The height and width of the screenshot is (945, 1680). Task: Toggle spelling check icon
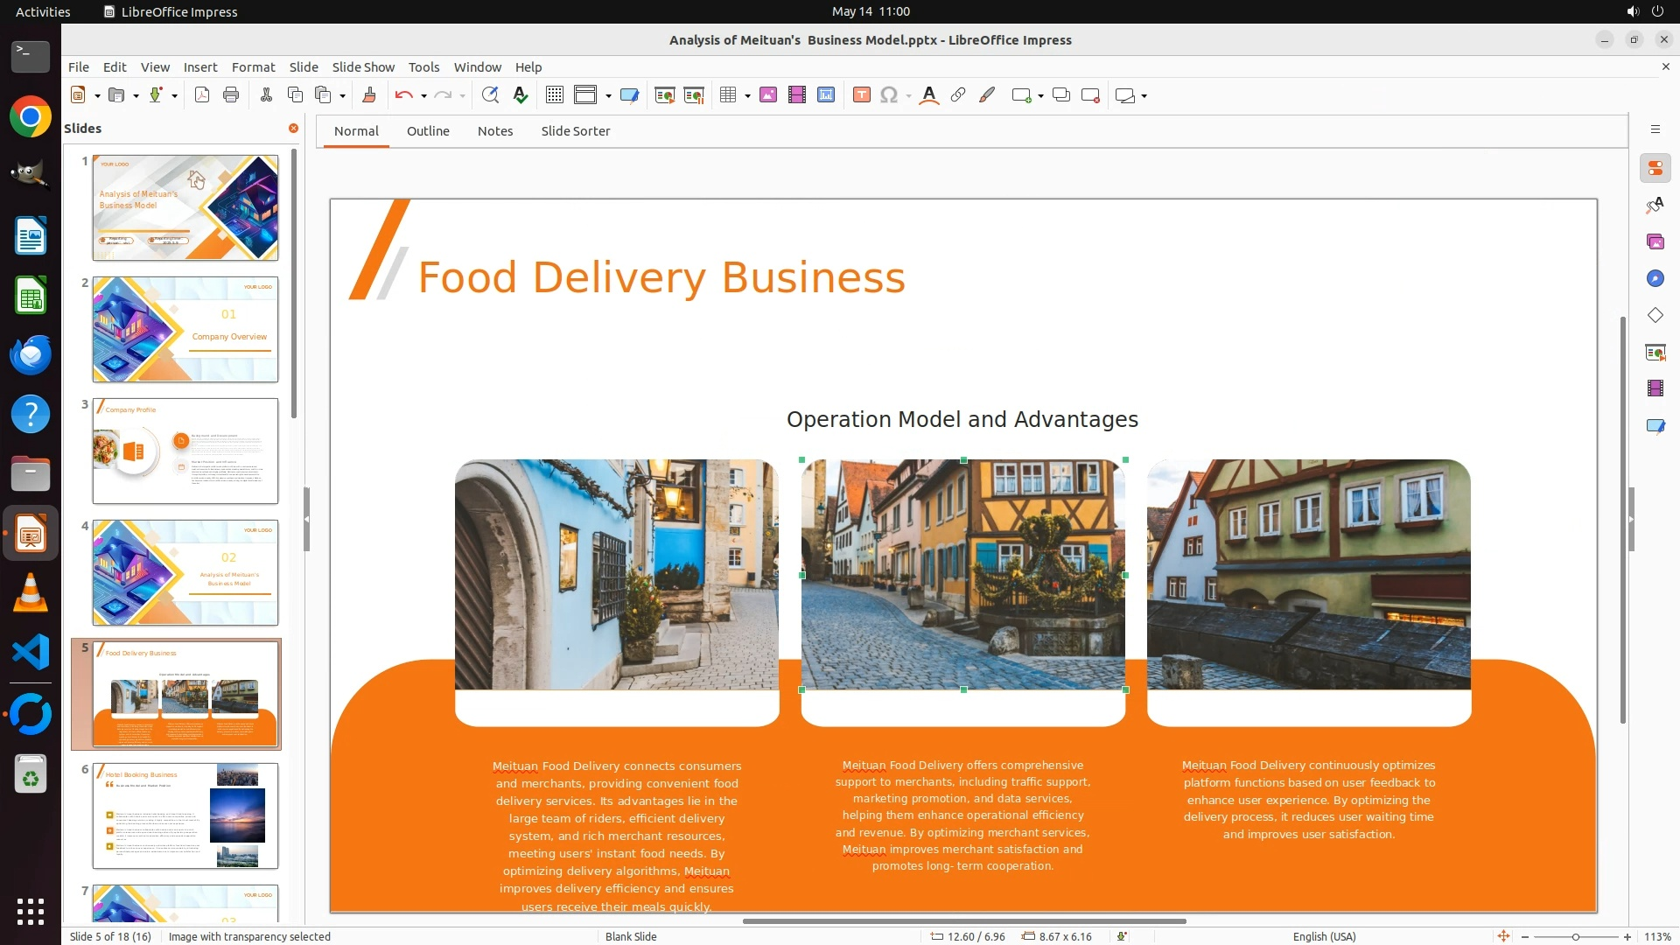(x=521, y=95)
